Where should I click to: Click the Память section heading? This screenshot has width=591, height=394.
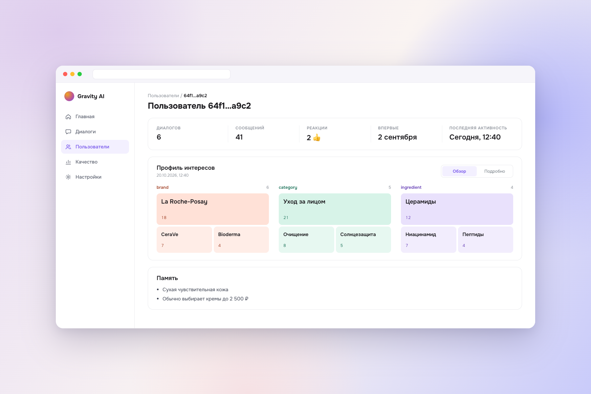(167, 278)
